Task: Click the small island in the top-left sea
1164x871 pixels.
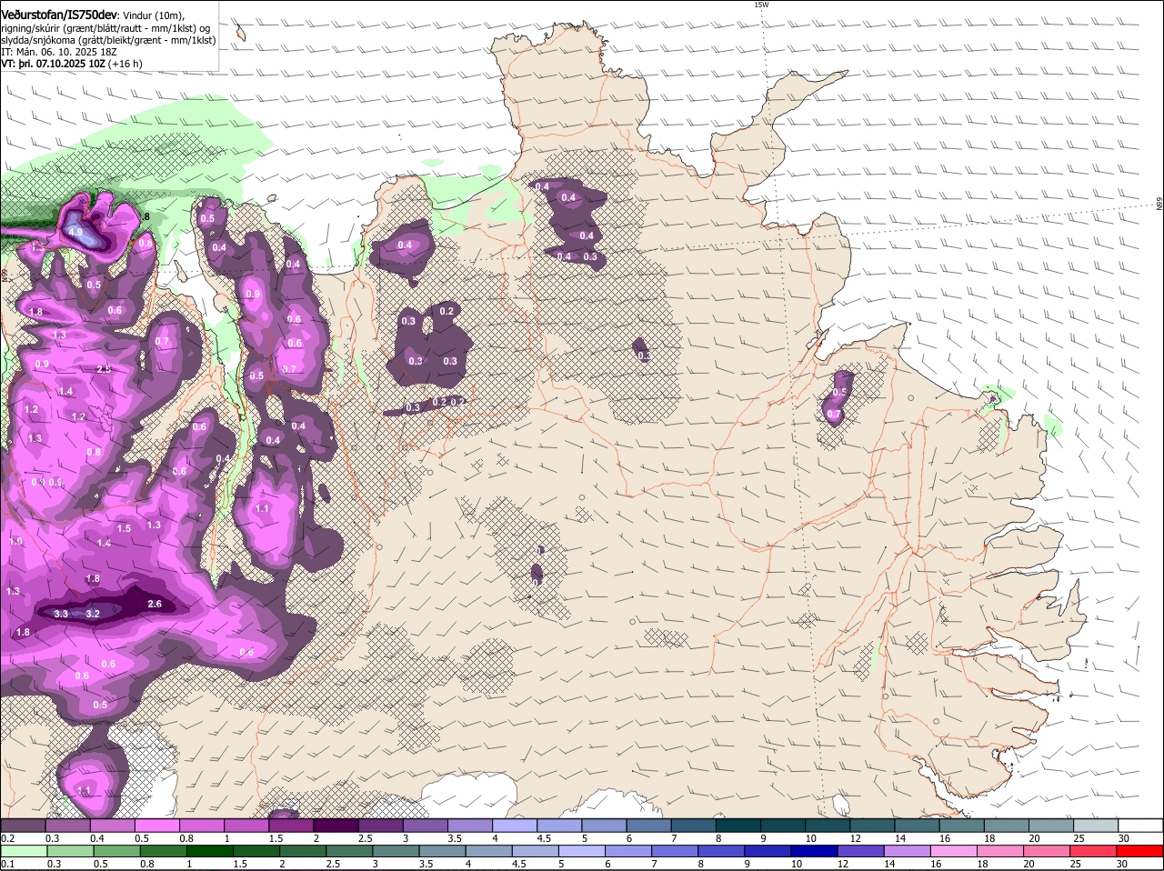Action: 242,35
